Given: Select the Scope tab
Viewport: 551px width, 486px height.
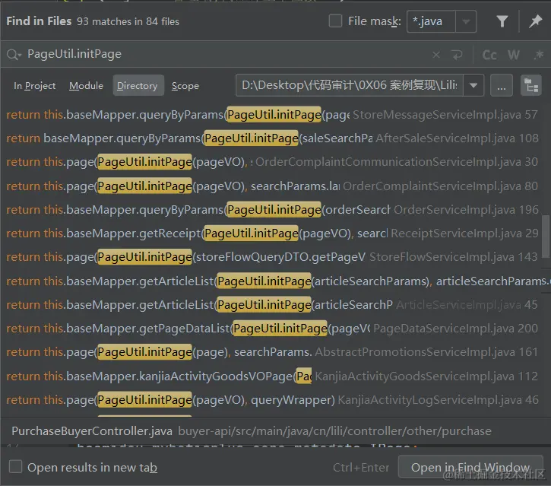Looking at the screenshot, I should pyautogui.click(x=185, y=86).
